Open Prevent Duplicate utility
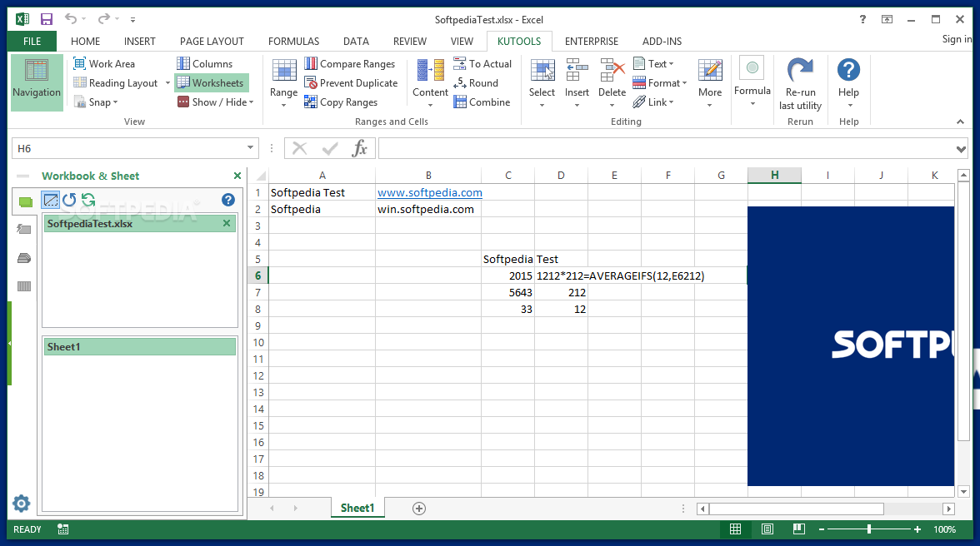Image resolution: width=980 pixels, height=546 pixels. point(352,83)
